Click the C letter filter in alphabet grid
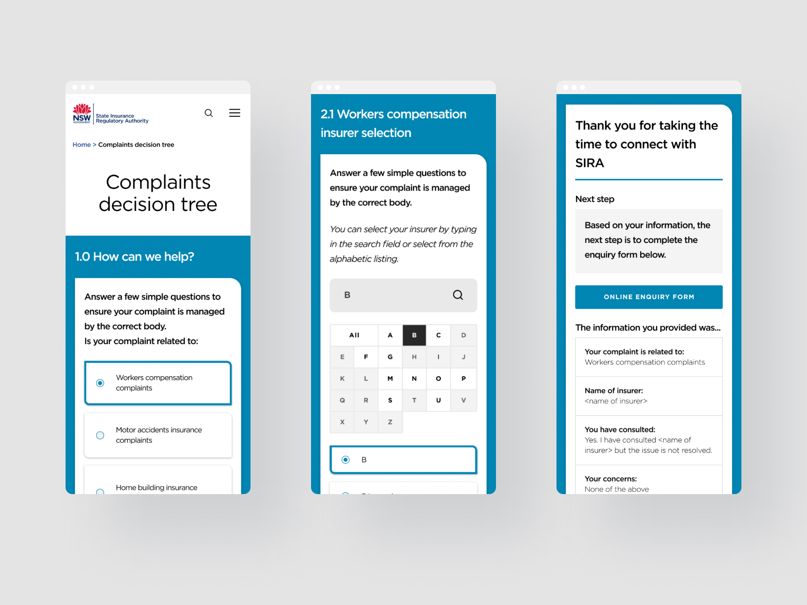 (438, 334)
